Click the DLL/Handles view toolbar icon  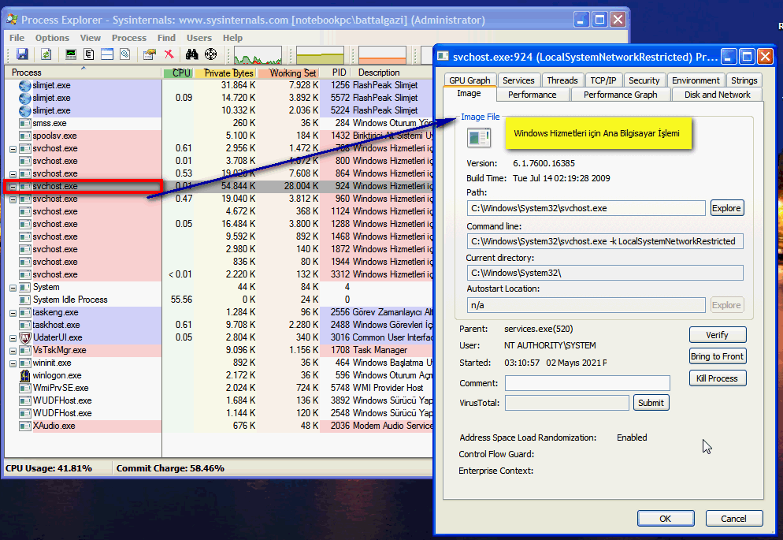[x=124, y=54]
